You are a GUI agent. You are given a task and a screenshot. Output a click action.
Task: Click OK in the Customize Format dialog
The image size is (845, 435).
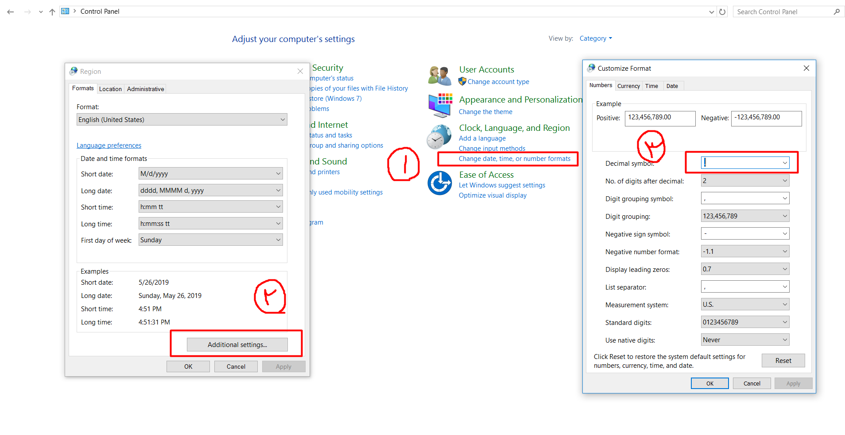pyautogui.click(x=709, y=383)
